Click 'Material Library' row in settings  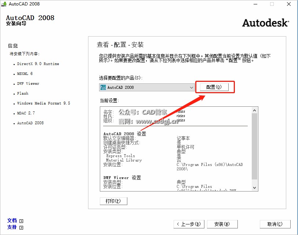(124, 160)
